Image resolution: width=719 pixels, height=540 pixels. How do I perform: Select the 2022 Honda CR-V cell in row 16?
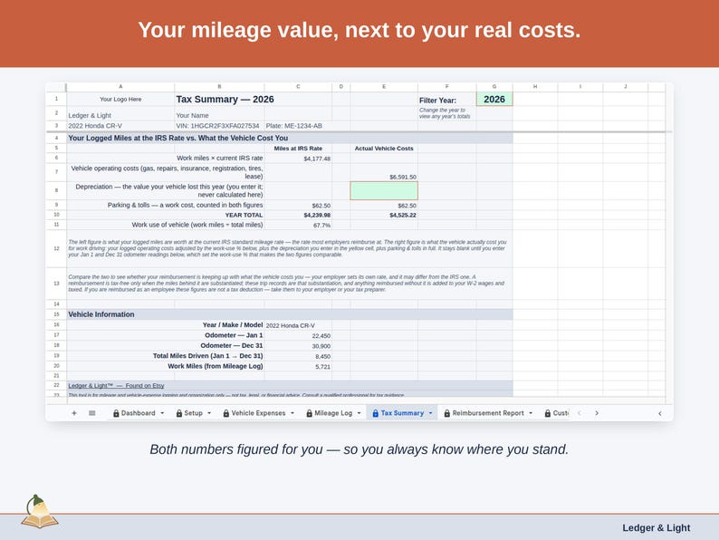tap(298, 325)
